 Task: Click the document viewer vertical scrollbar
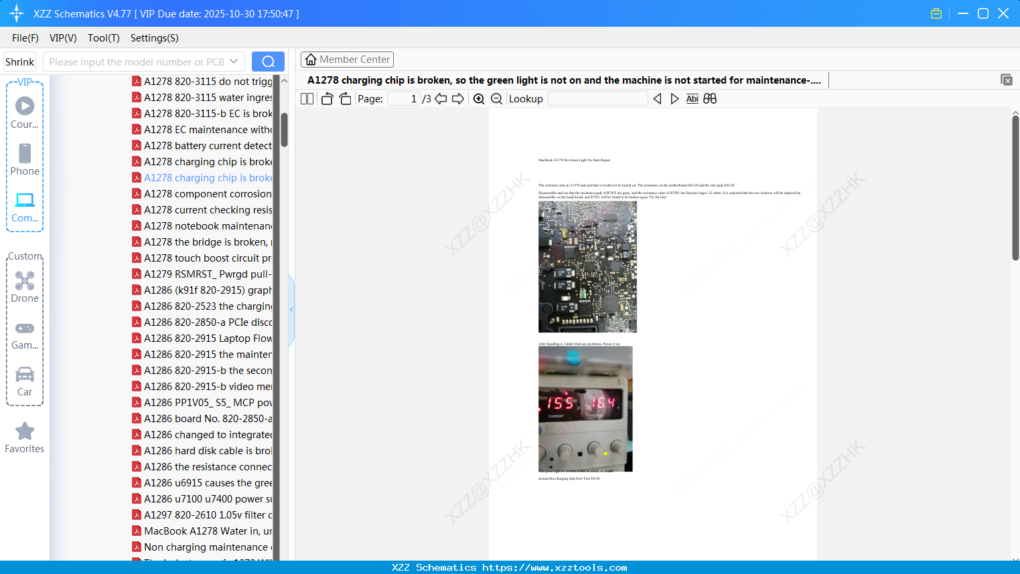1015,188
